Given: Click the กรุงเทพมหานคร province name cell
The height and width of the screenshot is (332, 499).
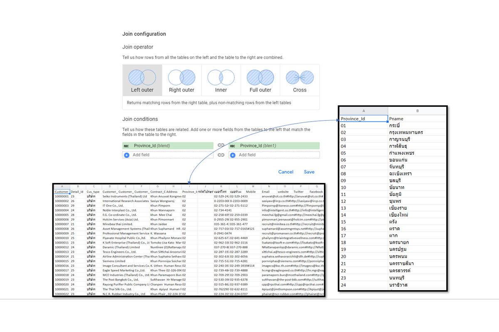Looking at the screenshot, I should coord(417,132).
